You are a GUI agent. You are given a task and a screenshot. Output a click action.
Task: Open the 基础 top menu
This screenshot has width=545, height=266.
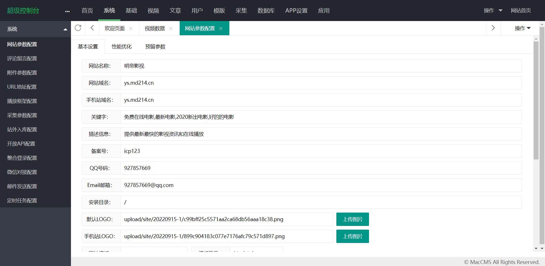(x=131, y=11)
